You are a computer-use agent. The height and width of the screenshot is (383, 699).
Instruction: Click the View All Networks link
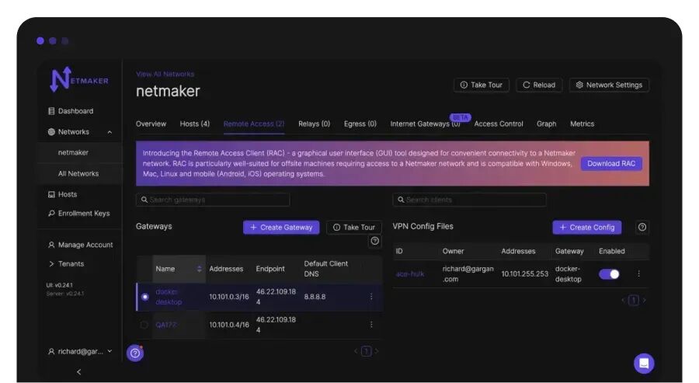point(165,74)
